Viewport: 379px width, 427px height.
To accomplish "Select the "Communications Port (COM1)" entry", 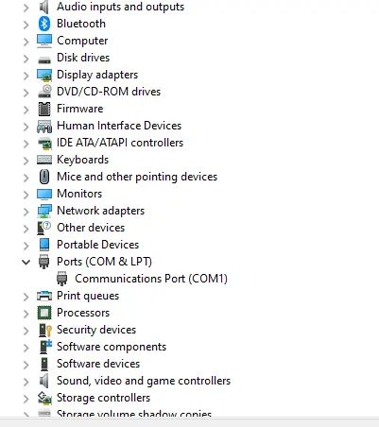I will click(x=151, y=279).
